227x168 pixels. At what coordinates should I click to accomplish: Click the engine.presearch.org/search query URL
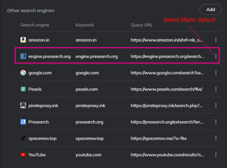tap(167, 56)
